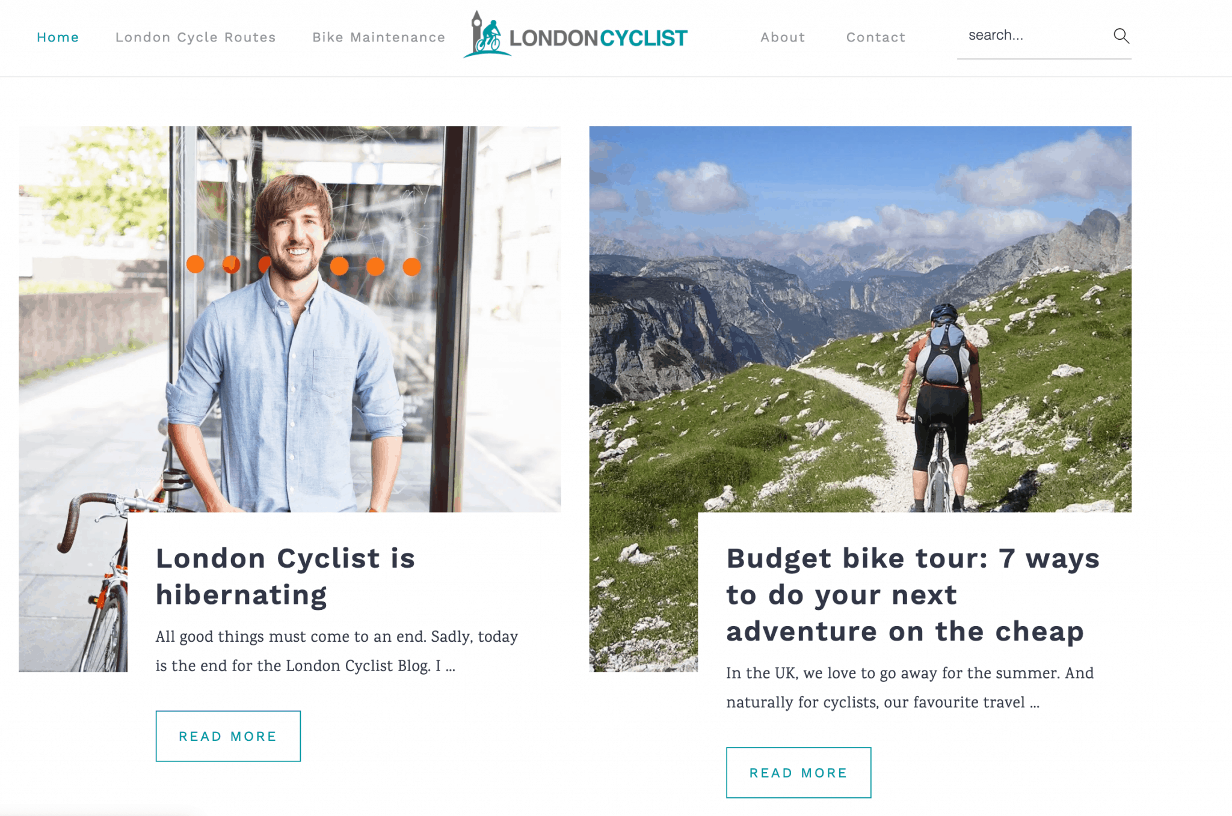
Task: Click the London Cyclist logo
Action: (575, 35)
